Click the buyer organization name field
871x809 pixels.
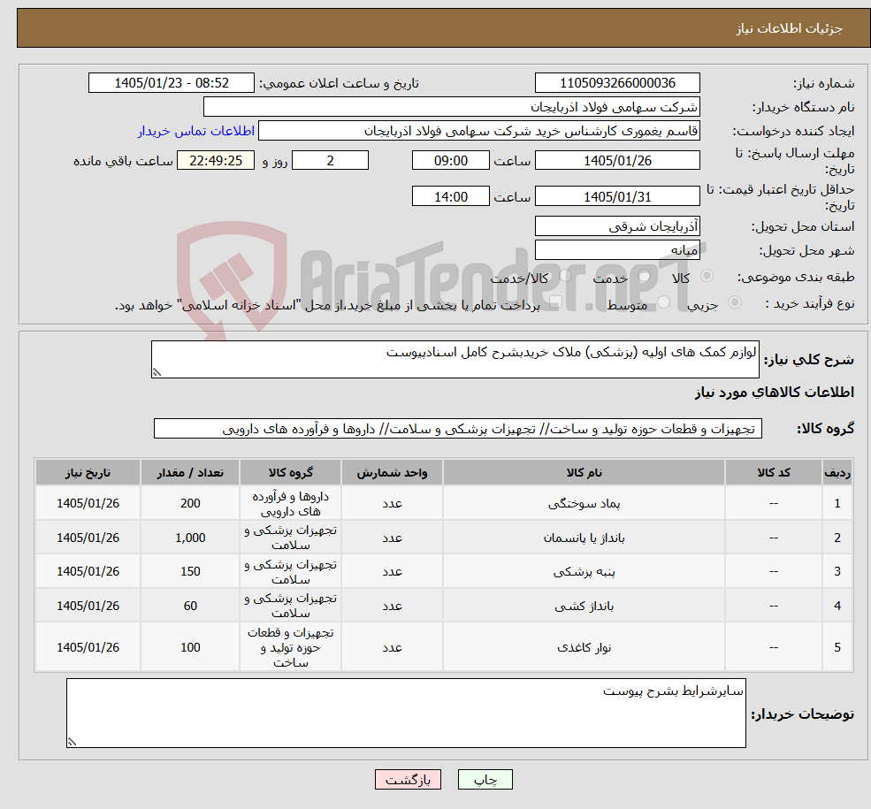452,107
